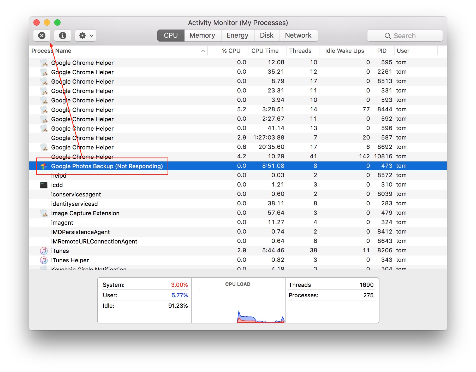Reverse sorting with the Process Name chevron
Viewport: 476px width, 372px height.
[203, 51]
